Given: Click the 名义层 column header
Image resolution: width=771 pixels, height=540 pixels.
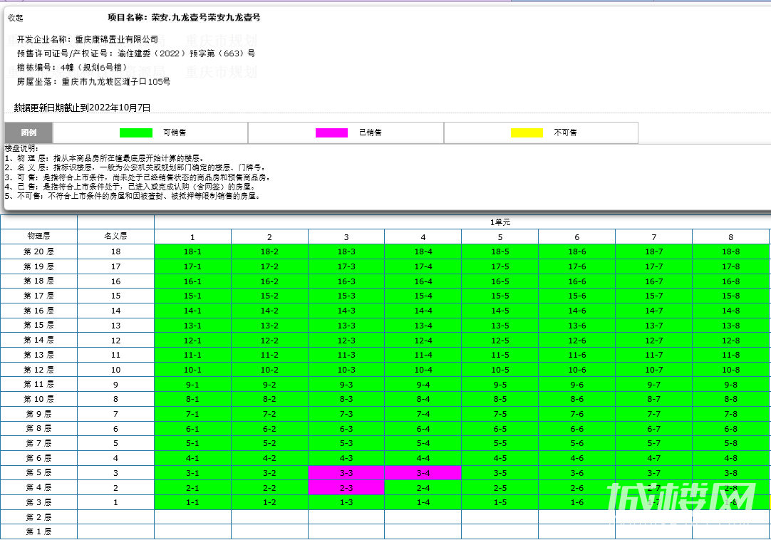Looking at the screenshot, I should [115, 237].
